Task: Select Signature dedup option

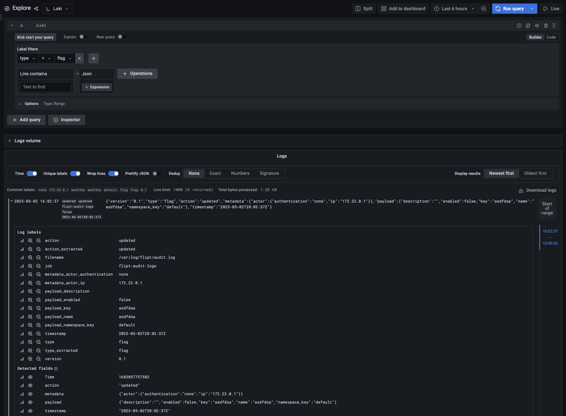Action: [x=269, y=173]
